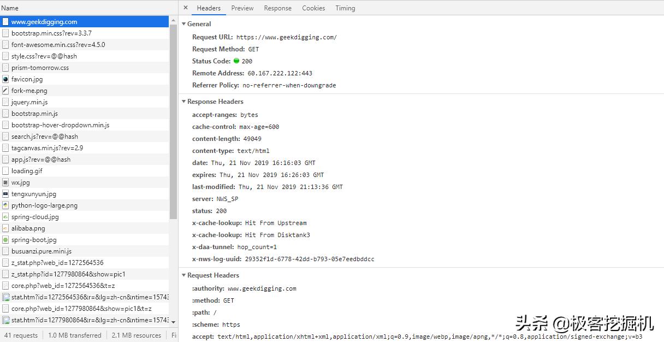The height and width of the screenshot is (342, 664).
Task: Open the Cookies tab
Action: tap(313, 8)
